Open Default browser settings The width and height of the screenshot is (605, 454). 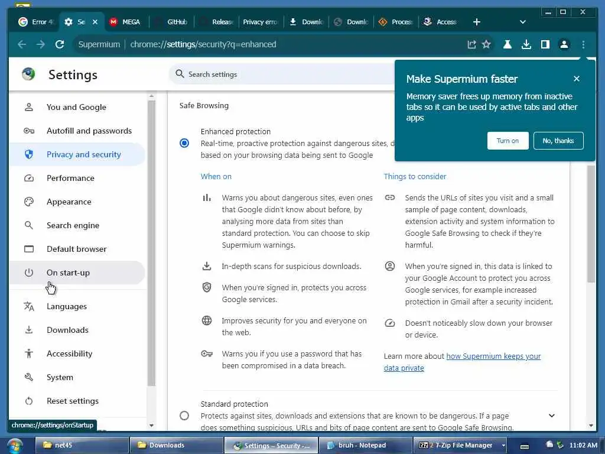[x=76, y=249]
